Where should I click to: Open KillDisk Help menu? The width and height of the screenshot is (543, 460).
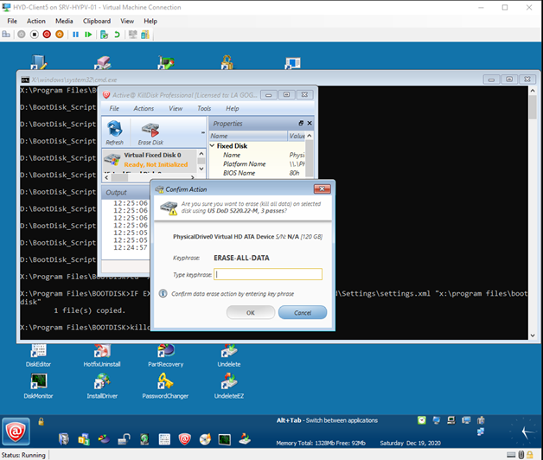pyautogui.click(x=233, y=108)
